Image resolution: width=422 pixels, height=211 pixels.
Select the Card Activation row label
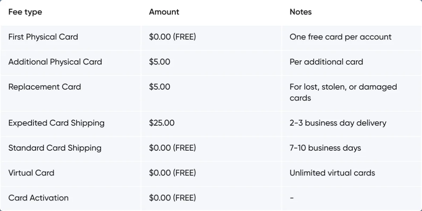tap(38, 198)
